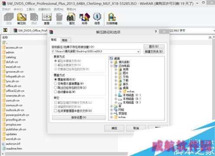This screenshot has height=156, width=215.
Task: Select the 没有提示直接覆盖(W) radio button
Action: 55,84
